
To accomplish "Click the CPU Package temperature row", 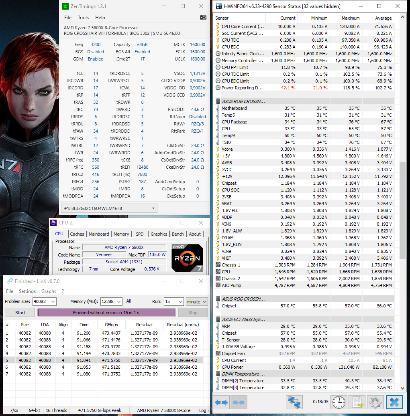I will 304,122.
